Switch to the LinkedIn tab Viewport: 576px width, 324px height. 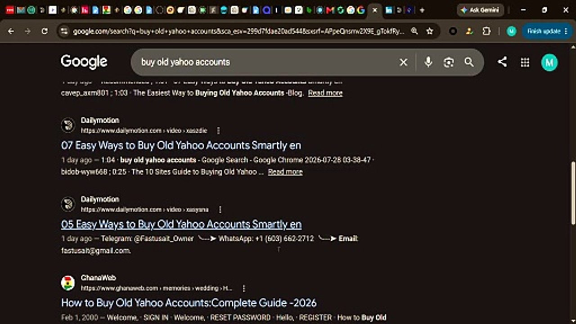389,10
